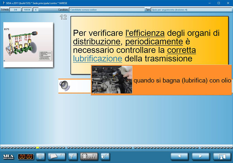Click the underlined term 'l'efficienza'
The image size is (233, 163).
tap(145, 33)
